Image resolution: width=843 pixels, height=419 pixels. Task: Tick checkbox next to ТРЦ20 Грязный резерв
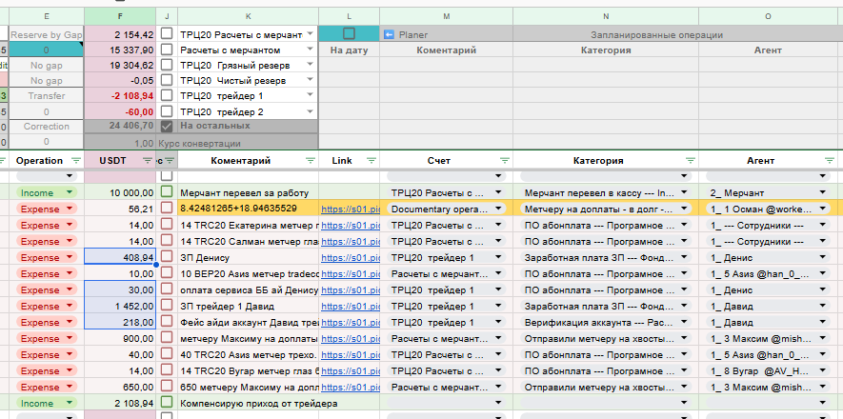[x=167, y=65]
